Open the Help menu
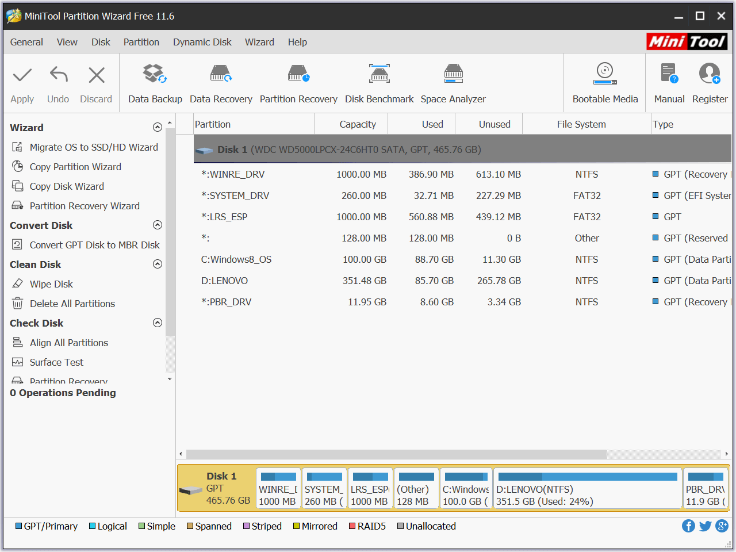Viewport: 736px width, 552px height. 297,42
